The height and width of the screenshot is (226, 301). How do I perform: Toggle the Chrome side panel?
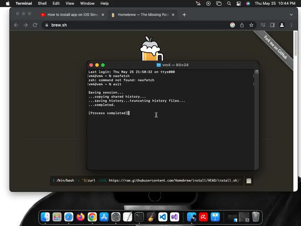tap(272, 25)
